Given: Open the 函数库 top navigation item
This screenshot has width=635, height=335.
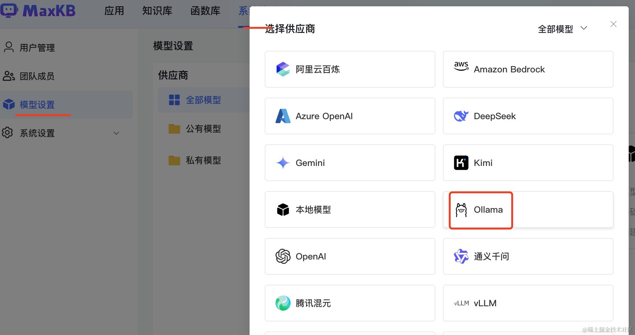Looking at the screenshot, I should pos(205,11).
